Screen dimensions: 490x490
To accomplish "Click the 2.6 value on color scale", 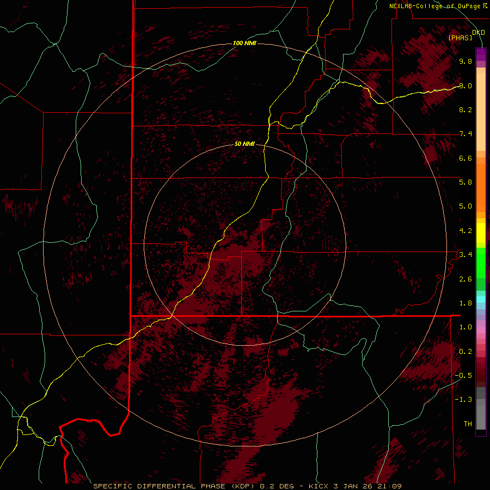I will [465, 279].
